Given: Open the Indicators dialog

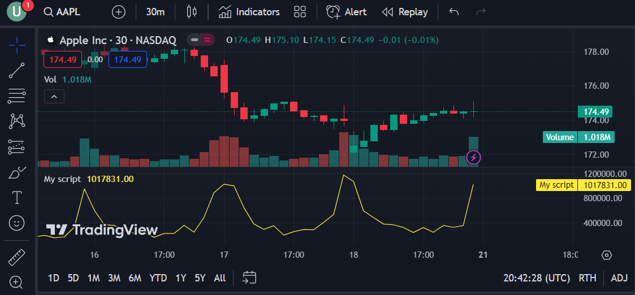Looking at the screenshot, I should point(249,12).
